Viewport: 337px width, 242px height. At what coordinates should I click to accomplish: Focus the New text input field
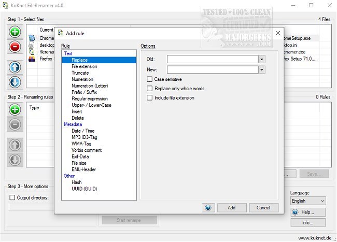tap(213, 69)
